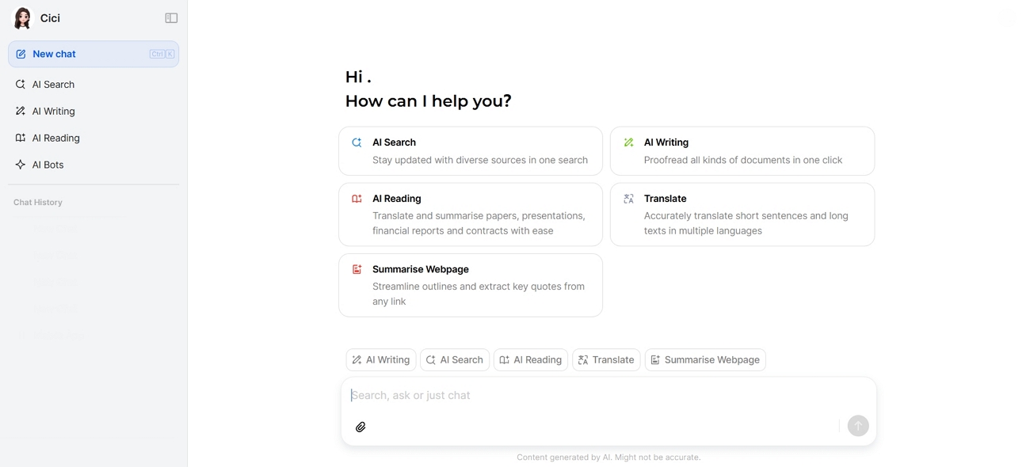Click the AI Writing sidebar pen icon
This screenshot has width=1030, height=467.
[x=21, y=112]
